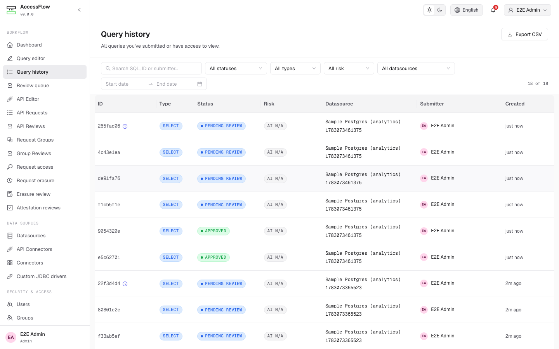
Task: Click the Request access key icon
Action: click(10, 167)
